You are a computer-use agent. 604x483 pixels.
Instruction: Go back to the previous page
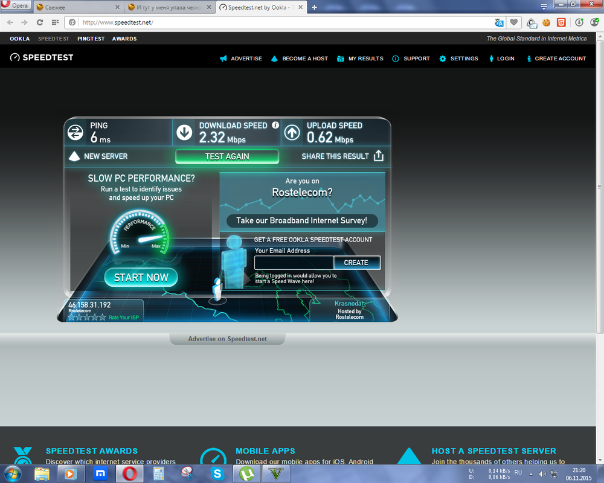click(10, 22)
